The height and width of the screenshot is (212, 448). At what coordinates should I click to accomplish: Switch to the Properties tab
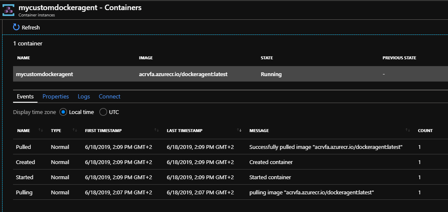[x=56, y=96]
